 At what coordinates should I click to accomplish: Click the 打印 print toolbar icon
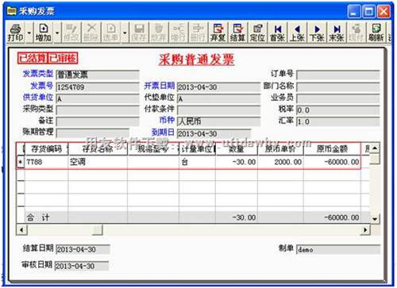16,33
